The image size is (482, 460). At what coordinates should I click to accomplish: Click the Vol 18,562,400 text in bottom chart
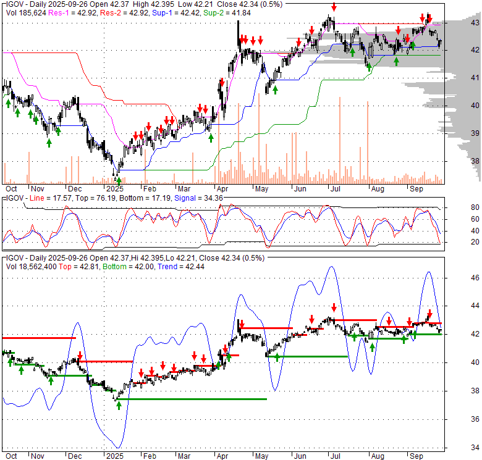pos(31,267)
